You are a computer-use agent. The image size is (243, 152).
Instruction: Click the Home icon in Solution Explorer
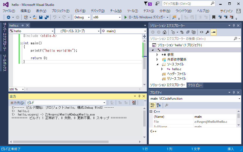tap(165, 32)
